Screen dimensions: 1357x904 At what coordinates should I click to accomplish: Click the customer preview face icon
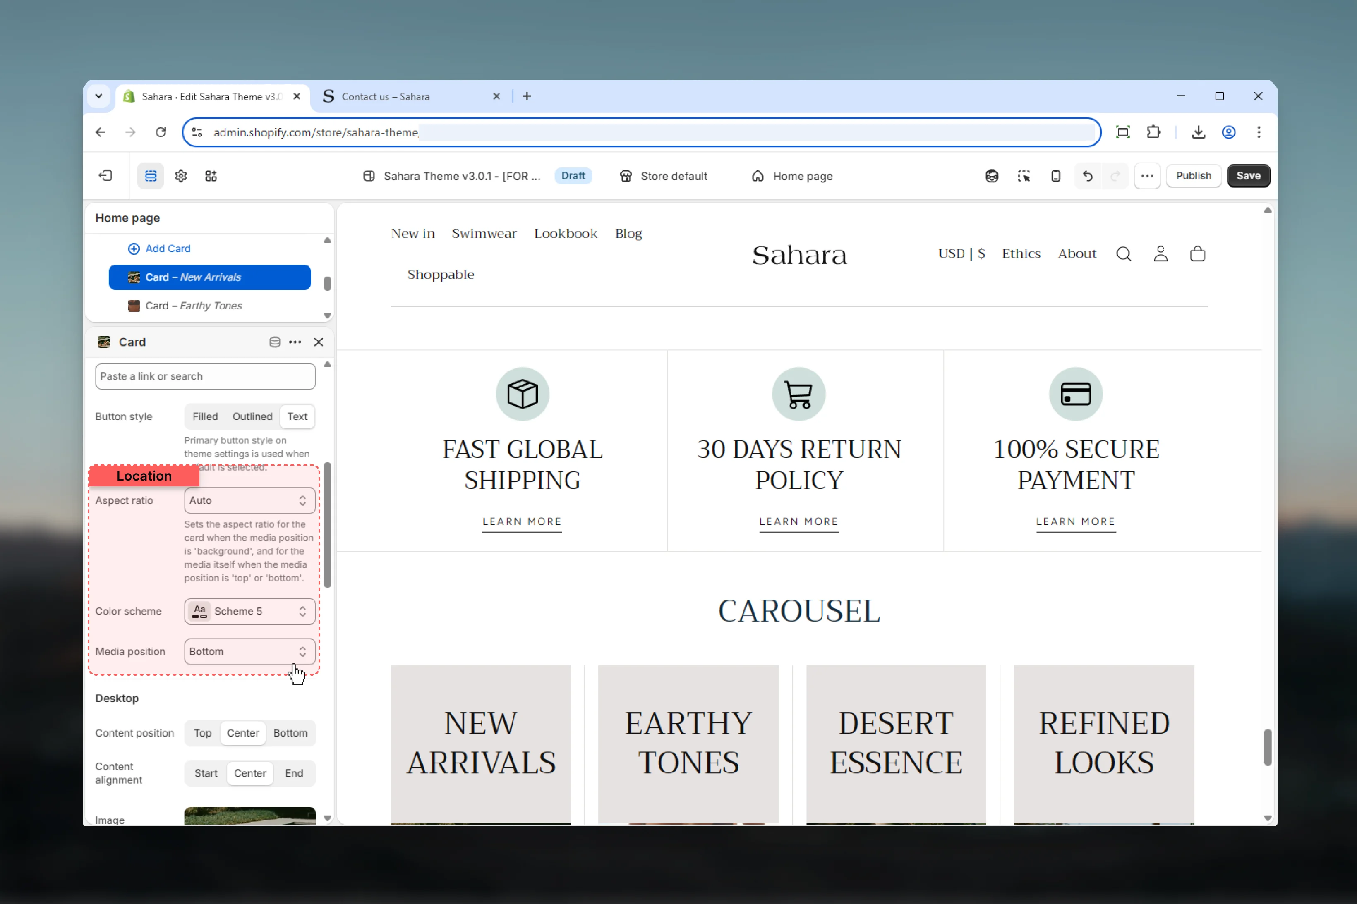pyautogui.click(x=991, y=176)
